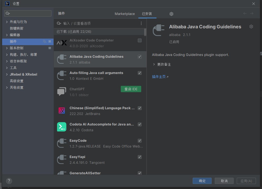The width and height of the screenshot is (262, 189).
Task: Expand 外观与行为 tree node
Action: pos(7,22)
